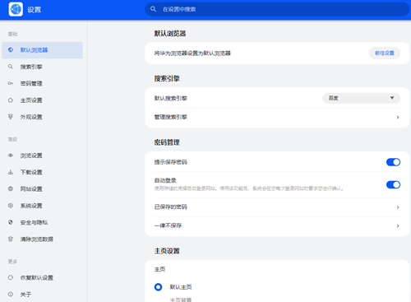Toggle the 提示保存密码 switch
Screen dimensions: 411x302
click(x=393, y=162)
